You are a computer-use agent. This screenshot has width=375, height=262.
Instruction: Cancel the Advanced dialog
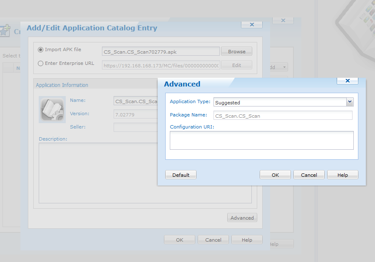tap(309, 175)
